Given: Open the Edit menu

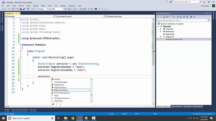Looking at the screenshot, I should [8, 6].
